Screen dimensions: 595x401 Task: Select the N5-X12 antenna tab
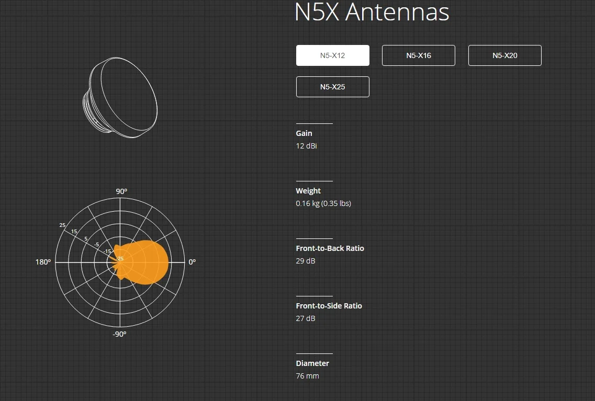pyautogui.click(x=332, y=55)
